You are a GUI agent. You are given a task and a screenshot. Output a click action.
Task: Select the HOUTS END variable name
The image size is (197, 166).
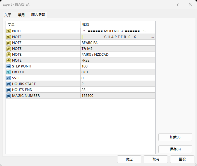[x=22, y=90]
